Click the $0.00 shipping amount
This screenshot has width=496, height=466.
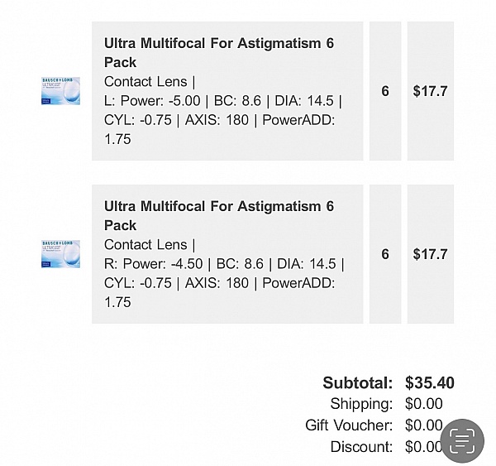(423, 404)
